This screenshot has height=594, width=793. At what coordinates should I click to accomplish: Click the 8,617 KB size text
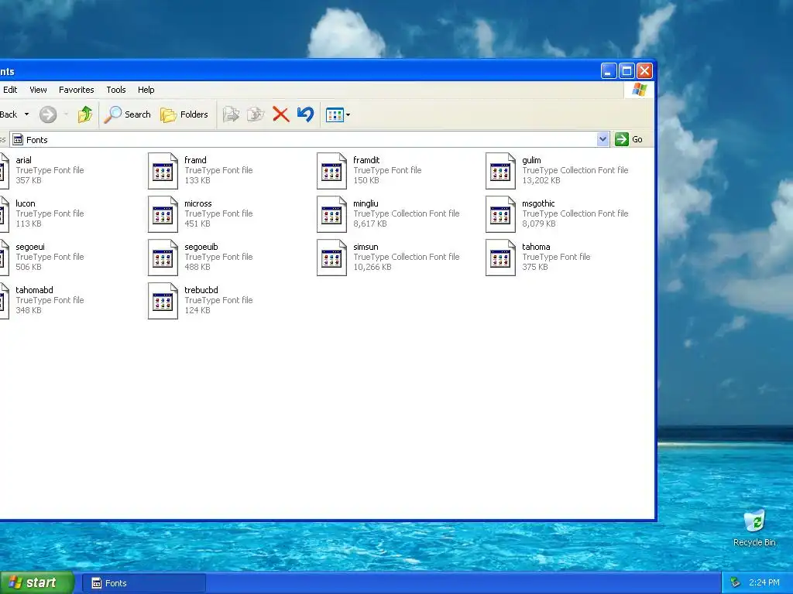click(369, 224)
